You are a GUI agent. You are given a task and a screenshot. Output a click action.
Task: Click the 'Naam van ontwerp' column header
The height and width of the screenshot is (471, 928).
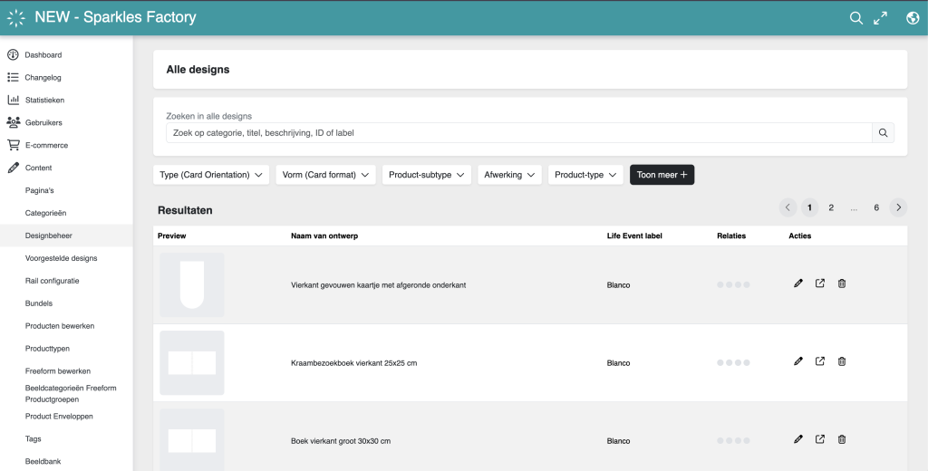click(324, 235)
